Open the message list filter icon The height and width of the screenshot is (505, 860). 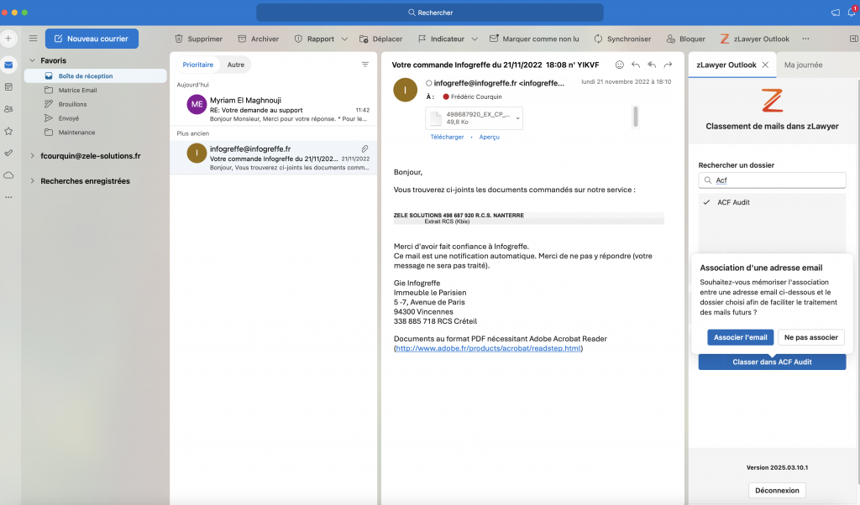tap(364, 65)
